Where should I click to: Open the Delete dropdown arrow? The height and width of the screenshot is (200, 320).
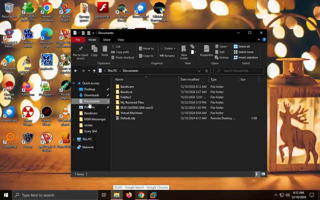174,48
